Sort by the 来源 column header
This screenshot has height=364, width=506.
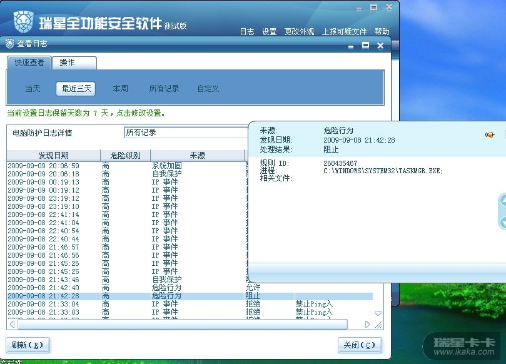pos(197,156)
